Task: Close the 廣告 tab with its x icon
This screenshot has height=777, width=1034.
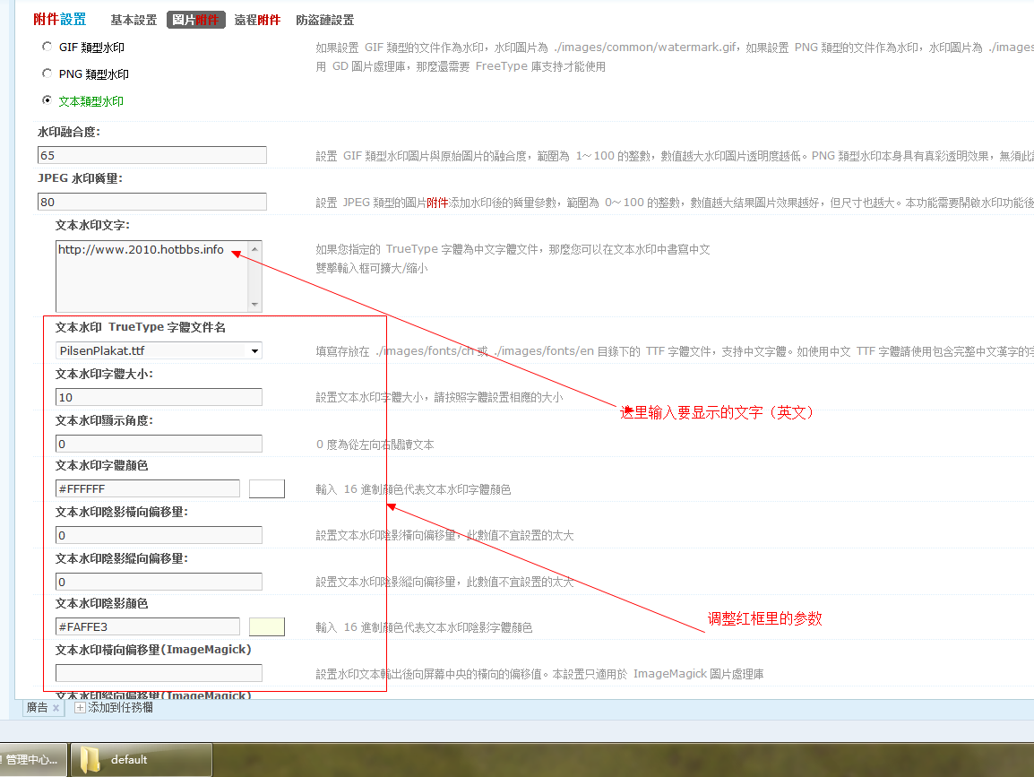Action: tap(56, 708)
